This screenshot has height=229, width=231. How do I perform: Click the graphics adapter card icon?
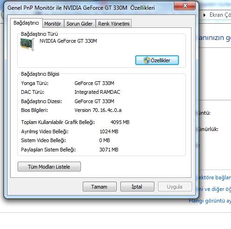(27, 45)
